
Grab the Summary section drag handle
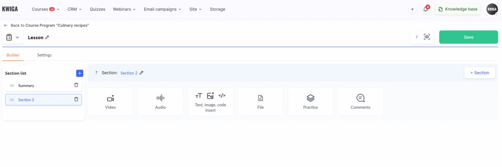coord(12,85)
